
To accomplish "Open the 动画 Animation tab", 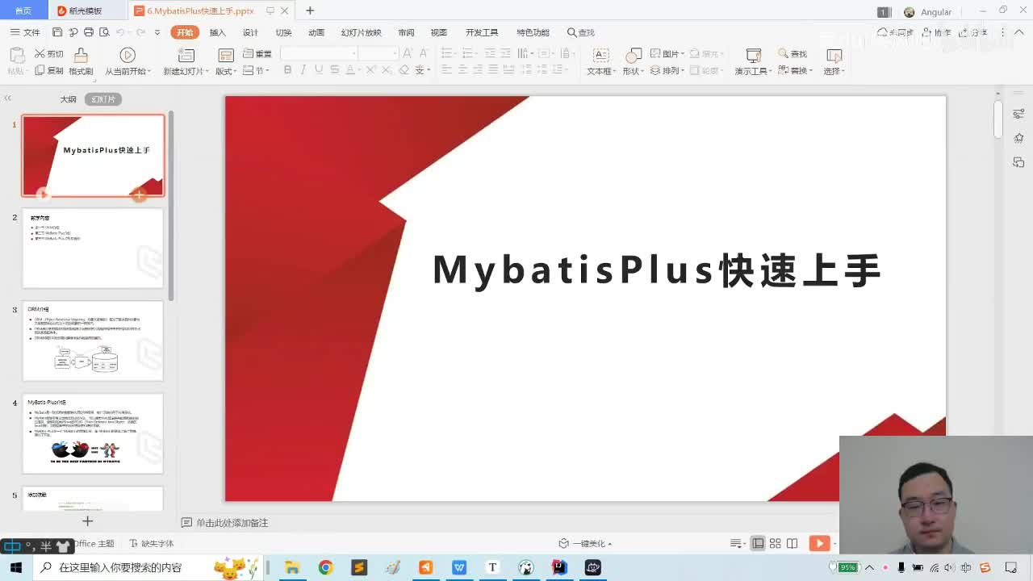I will coord(316,32).
